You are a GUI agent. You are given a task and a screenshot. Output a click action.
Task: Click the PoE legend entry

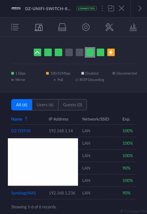coord(58,80)
